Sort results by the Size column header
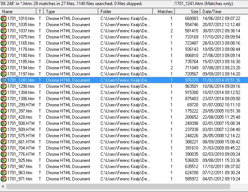 click(x=187, y=12)
